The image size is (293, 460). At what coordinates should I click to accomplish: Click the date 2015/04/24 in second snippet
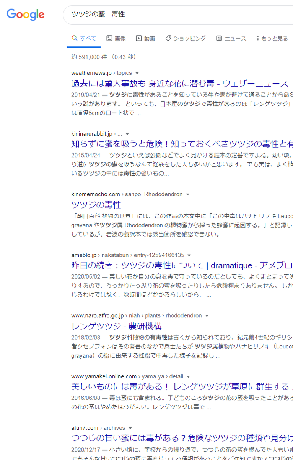(85, 155)
